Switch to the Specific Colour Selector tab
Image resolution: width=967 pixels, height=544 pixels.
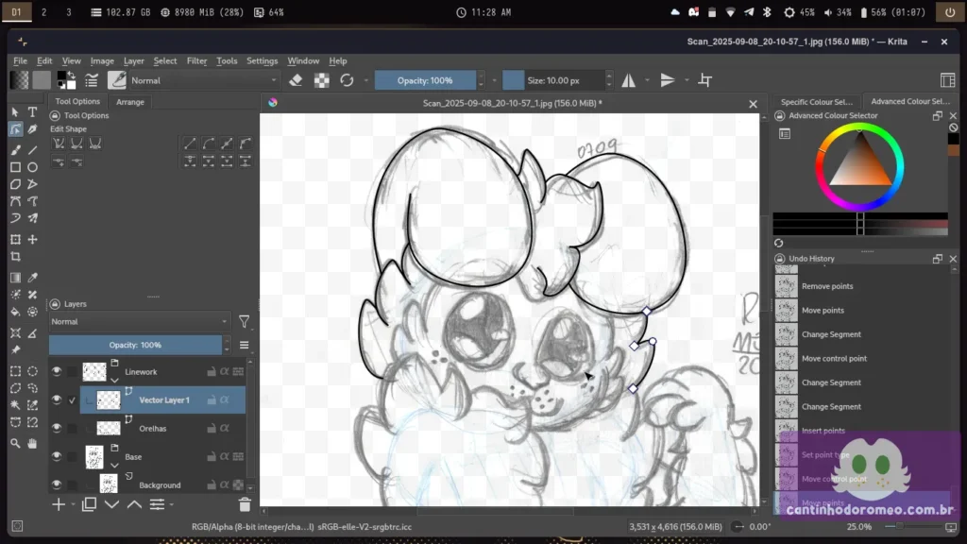(x=817, y=102)
